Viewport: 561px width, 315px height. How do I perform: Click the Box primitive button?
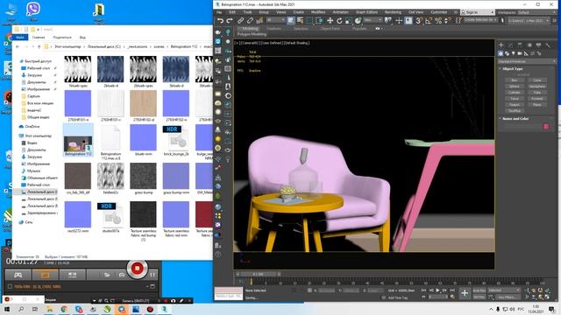[515, 80]
